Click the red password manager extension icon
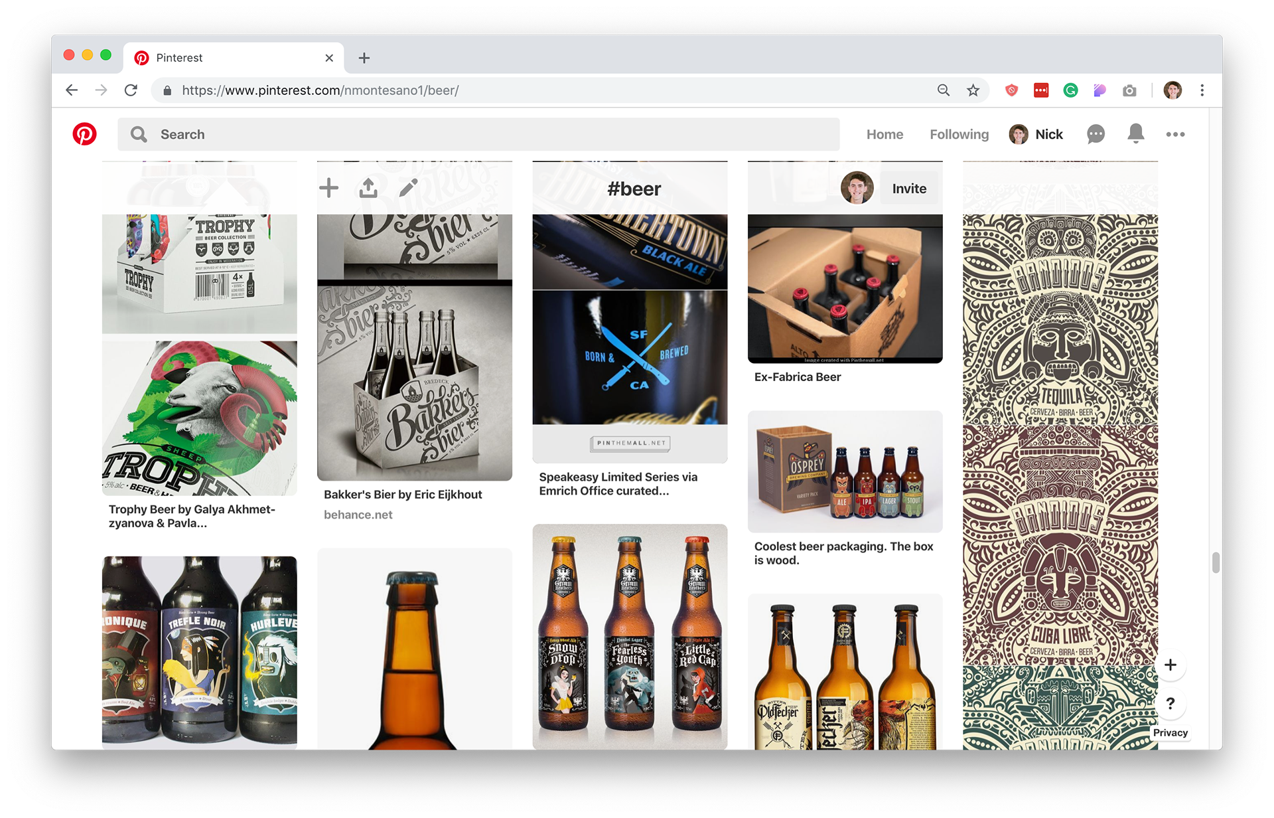 tap(1040, 90)
